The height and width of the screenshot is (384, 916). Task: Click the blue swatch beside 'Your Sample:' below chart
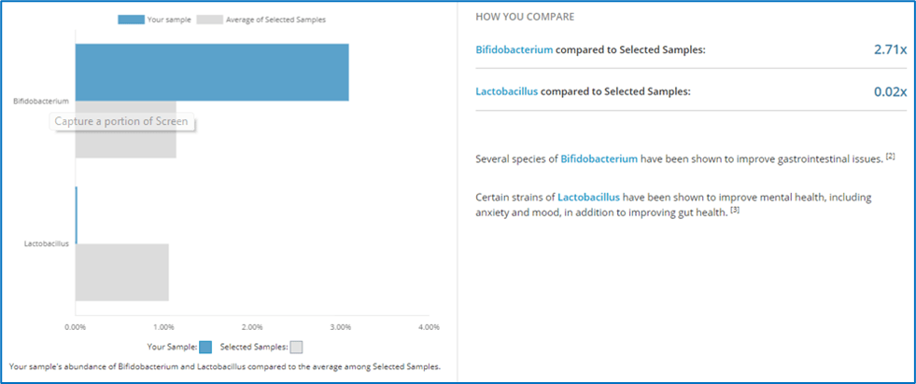click(x=205, y=348)
